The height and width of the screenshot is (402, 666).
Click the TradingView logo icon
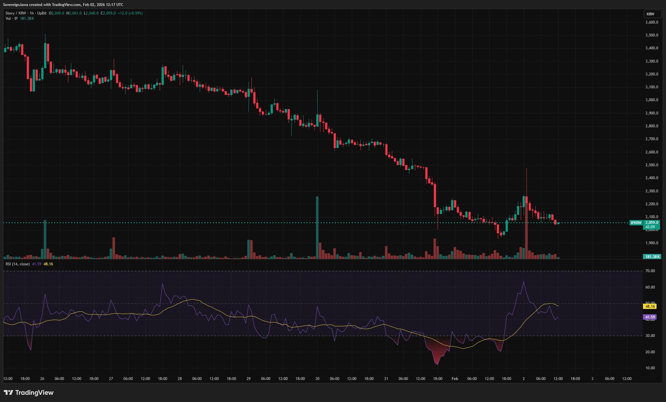click(8, 393)
